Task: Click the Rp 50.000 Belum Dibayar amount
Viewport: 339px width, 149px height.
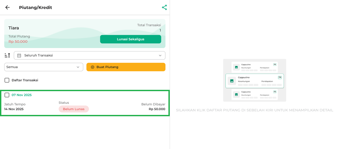Action: point(157,109)
